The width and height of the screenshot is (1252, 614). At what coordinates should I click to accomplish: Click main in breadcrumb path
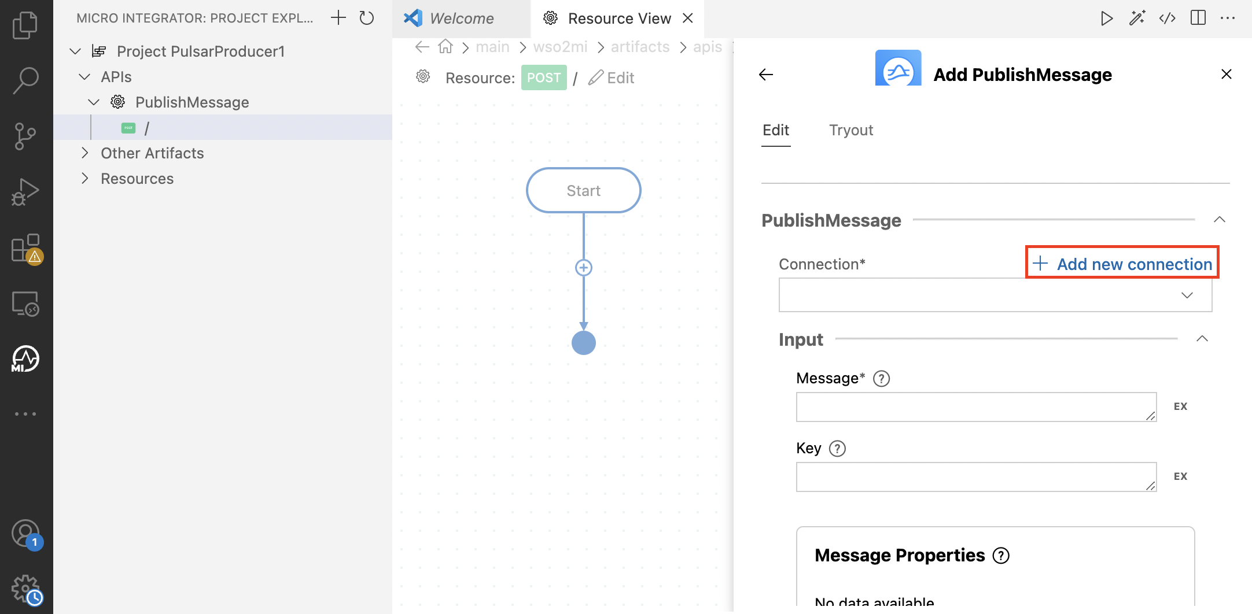click(x=493, y=47)
